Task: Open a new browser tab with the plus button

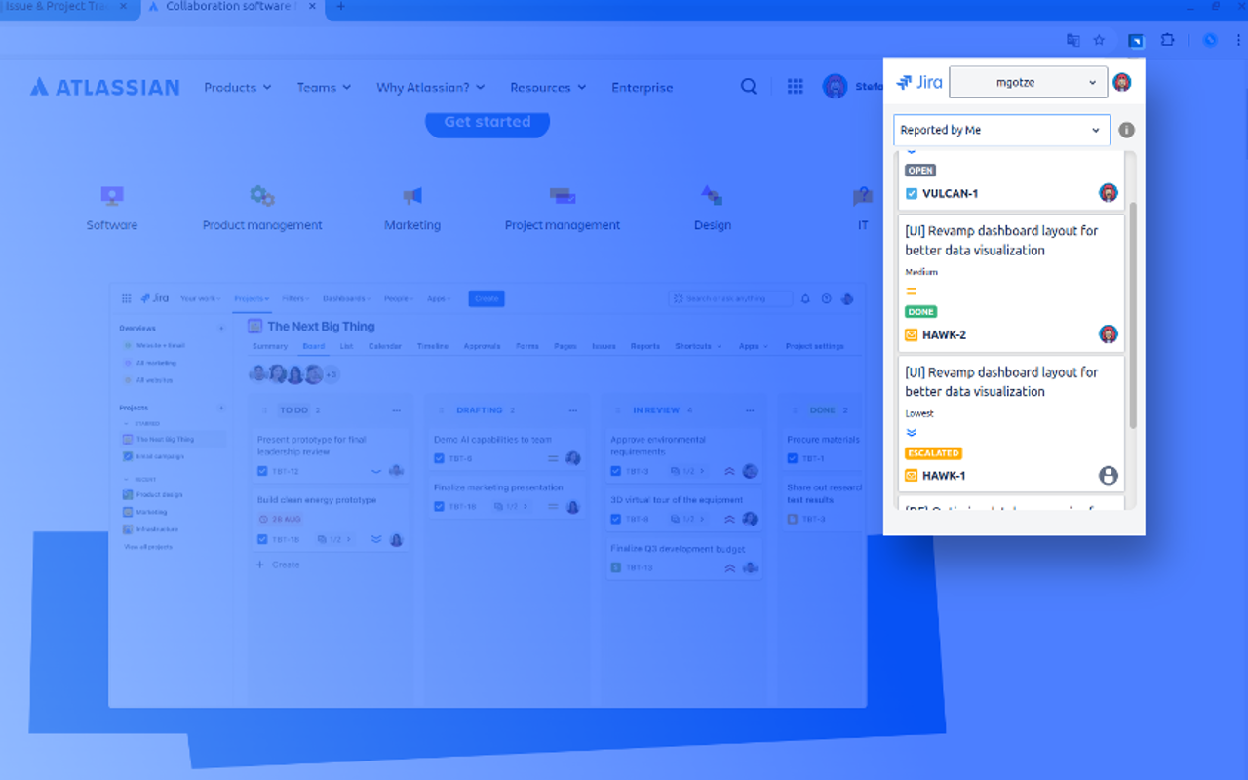Action: pyautogui.click(x=340, y=7)
